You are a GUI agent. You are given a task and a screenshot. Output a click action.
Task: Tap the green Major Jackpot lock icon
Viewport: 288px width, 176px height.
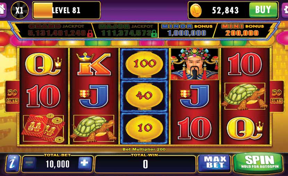pyautogui.click(x=154, y=33)
